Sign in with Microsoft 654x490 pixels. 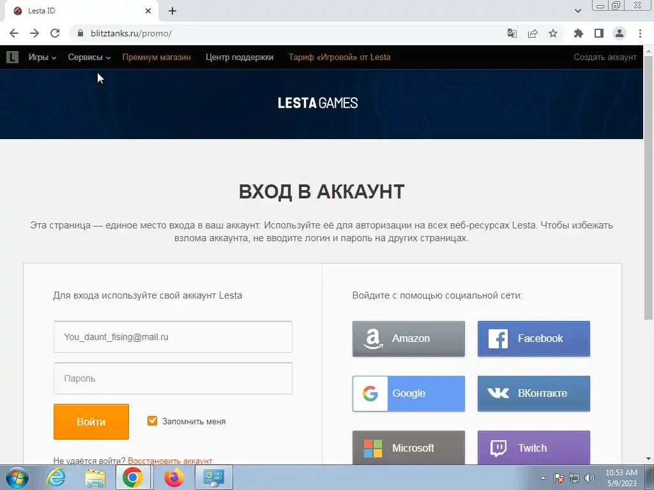[409, 448]
